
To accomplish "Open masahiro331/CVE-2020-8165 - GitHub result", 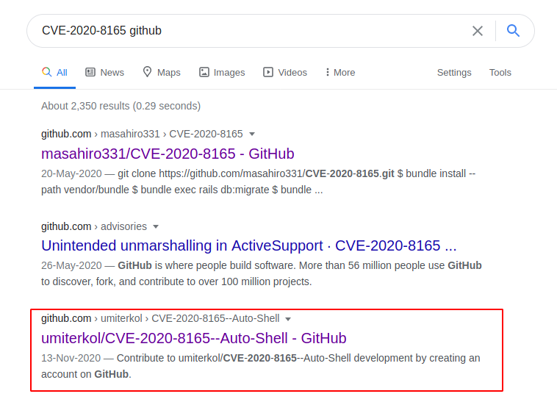I will coord(168,154).
